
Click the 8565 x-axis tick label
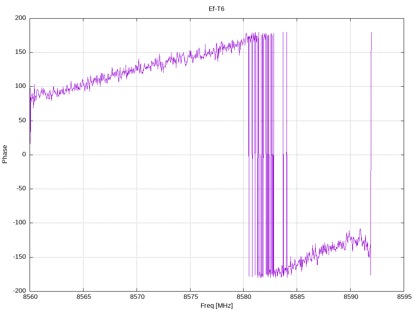pyautogui.click(x=83, y=297)
